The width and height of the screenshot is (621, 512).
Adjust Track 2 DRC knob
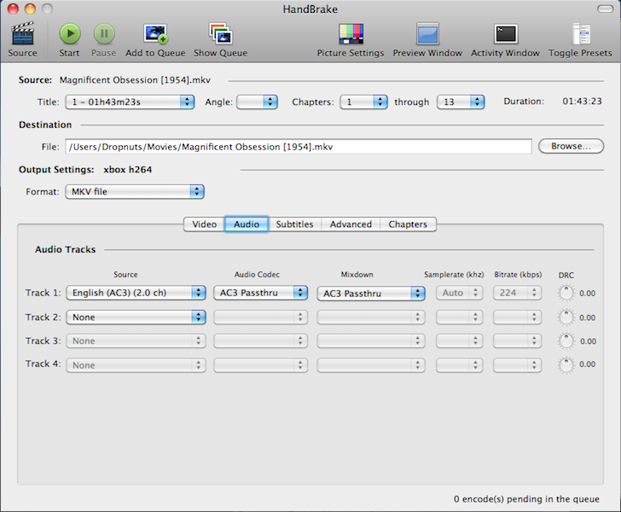pos(566,317)
